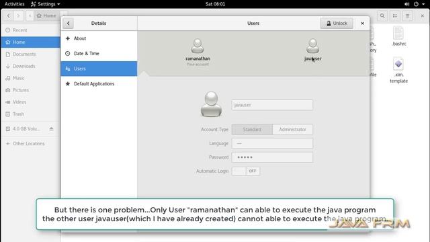Image resolution: width=430 pixels, height=242 pixels.
Task: Set account type to Standard
Action: (252, 129)
